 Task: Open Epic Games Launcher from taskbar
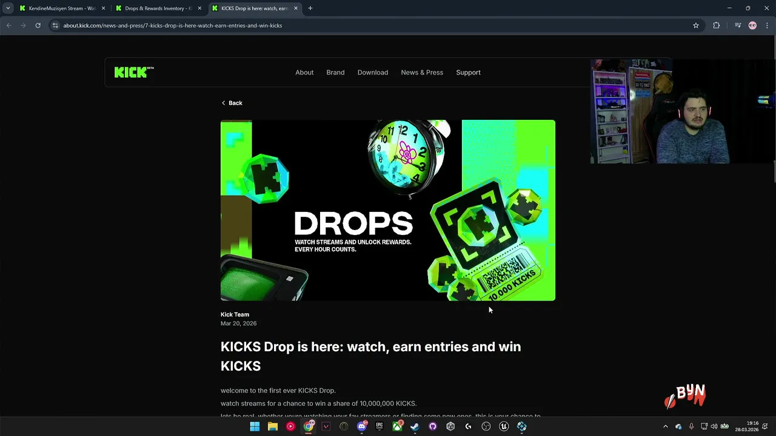[x=380, y=426]
